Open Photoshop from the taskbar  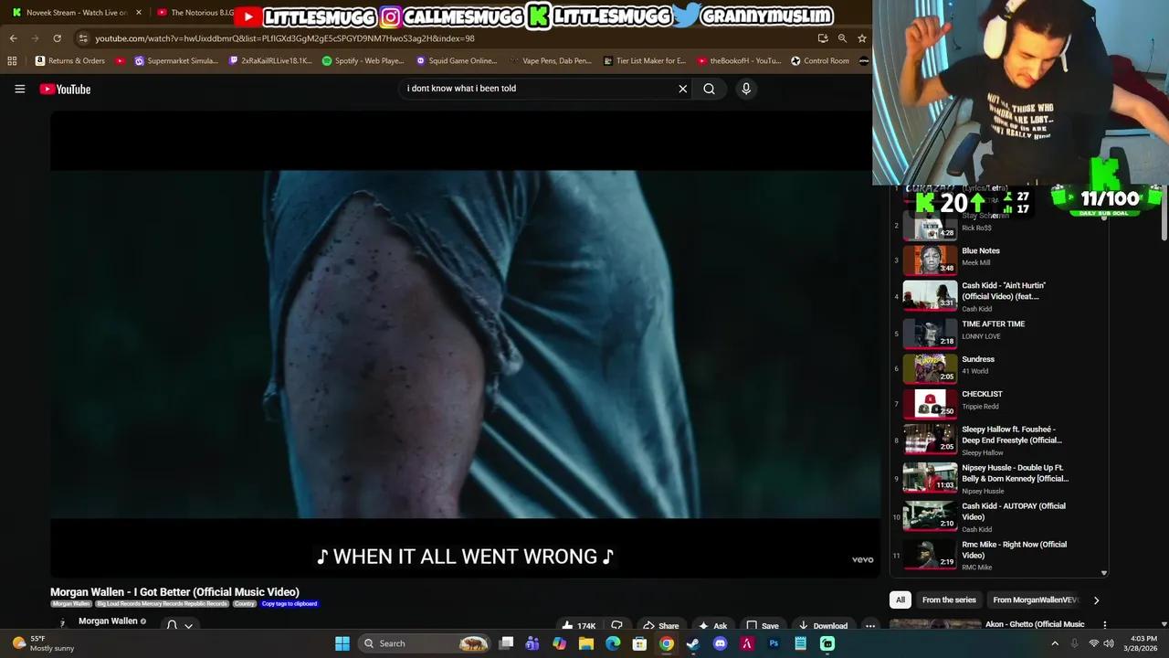click(x=774, y=643)
